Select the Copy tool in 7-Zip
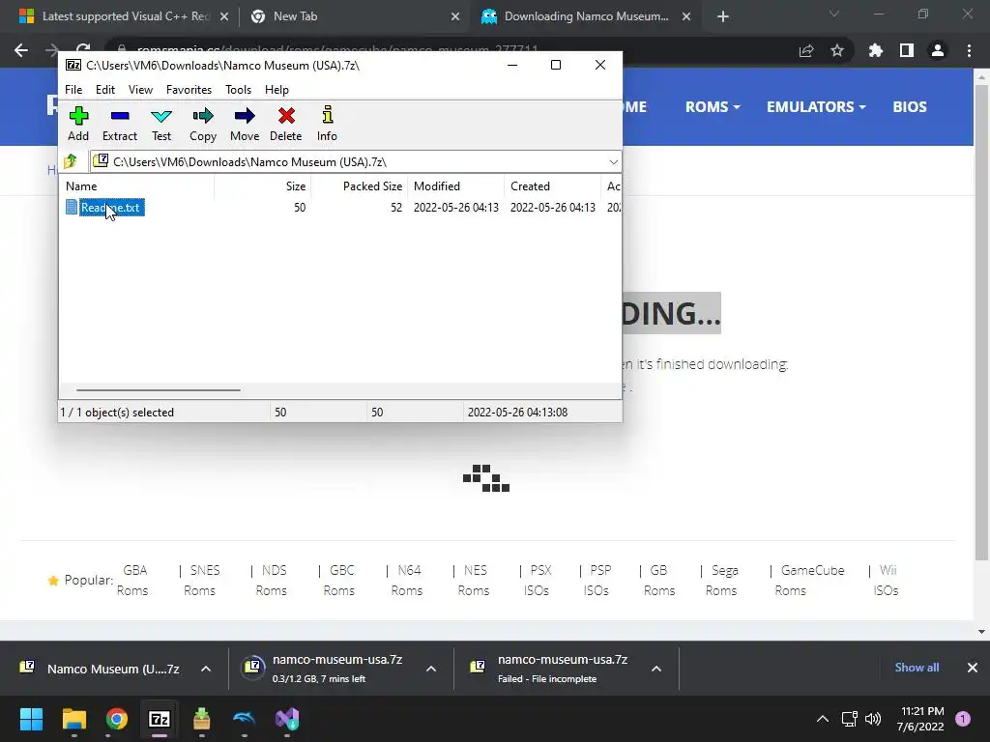 click(x=203, y=124)
